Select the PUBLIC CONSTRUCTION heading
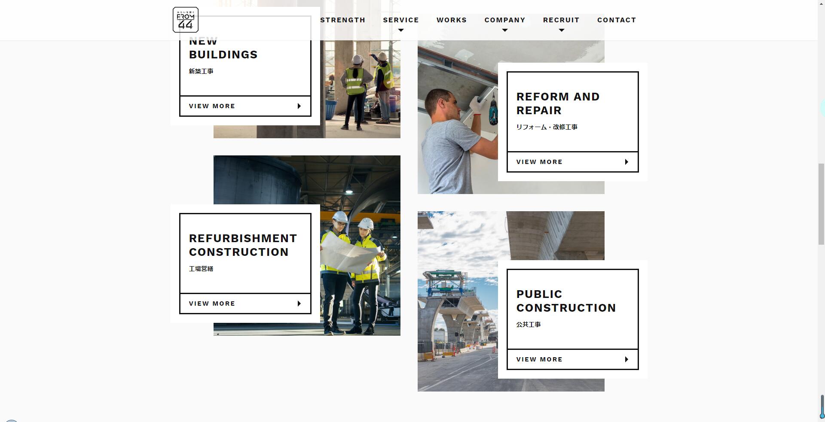This screenshot has width=825, height=422. point(566,301)
